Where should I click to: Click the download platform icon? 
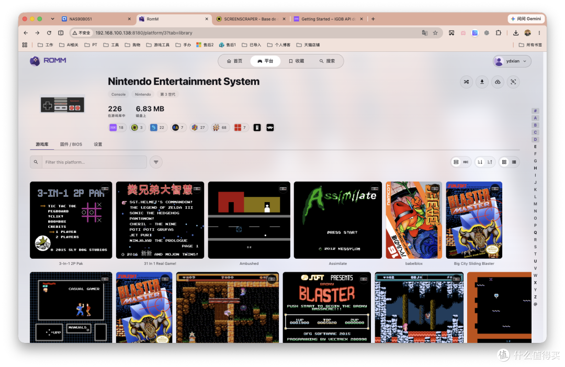pyautogui.click(x=482, y=82)
